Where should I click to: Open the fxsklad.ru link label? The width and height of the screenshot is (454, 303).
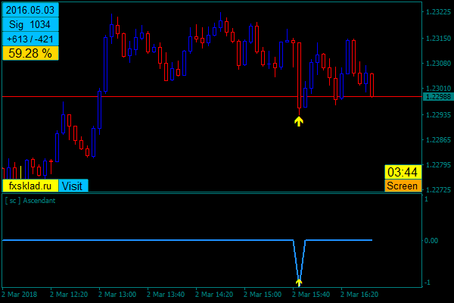click(x=30, y=186)
